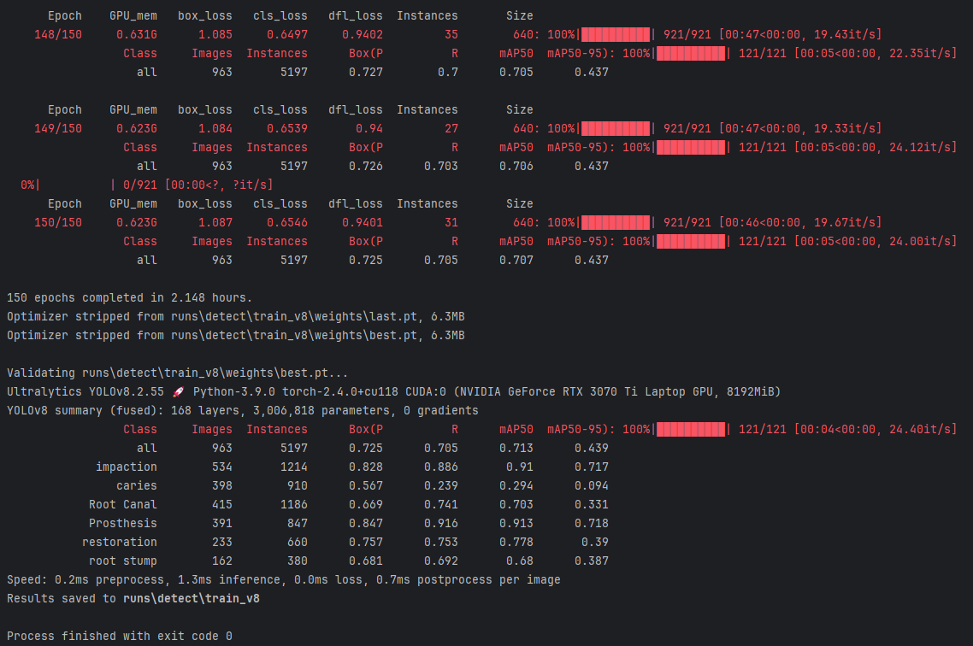Click the 'NVIDIA GeForce RTX 3070 Ti Laptop GPU' text

click(589, 392)
